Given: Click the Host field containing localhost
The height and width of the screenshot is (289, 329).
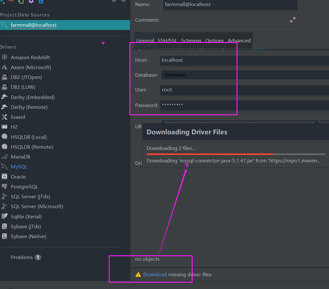Looking at the screenshot, I should click(244, 60).
